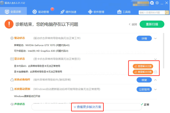170x113 pixels.
Task: Click the 系统必备组件 puzzle icon
Action: (12, 80)
